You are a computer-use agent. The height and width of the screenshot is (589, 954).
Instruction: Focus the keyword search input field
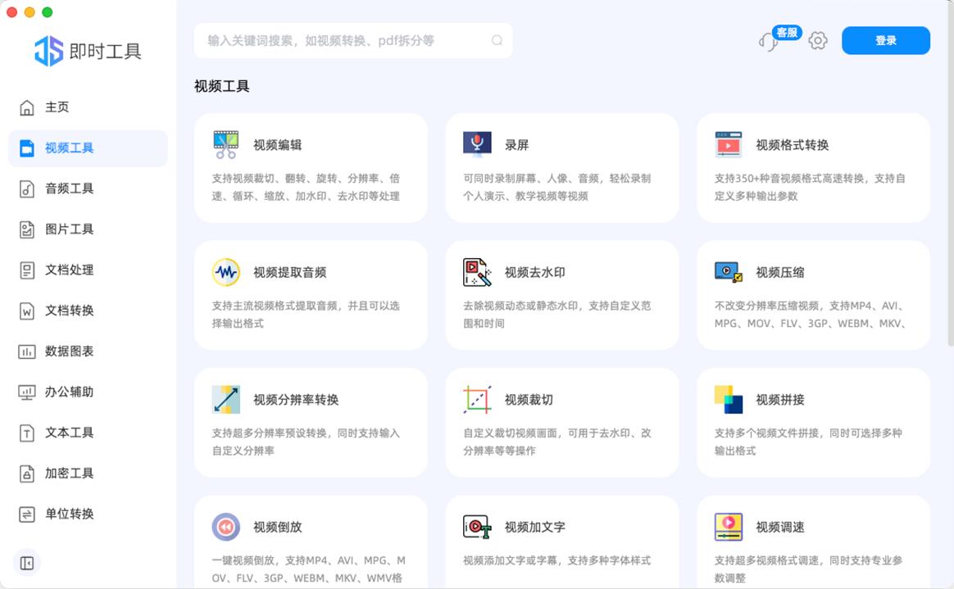[344, 41]
